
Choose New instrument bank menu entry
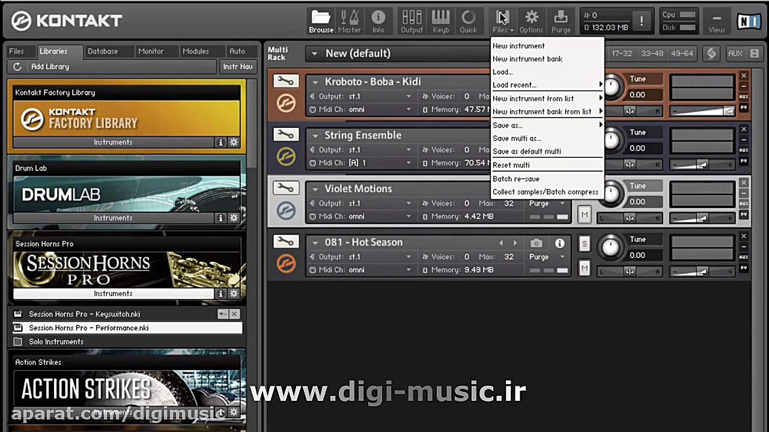(527, 59)
